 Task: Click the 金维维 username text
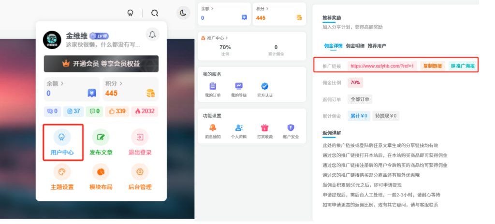coord(76,36)
